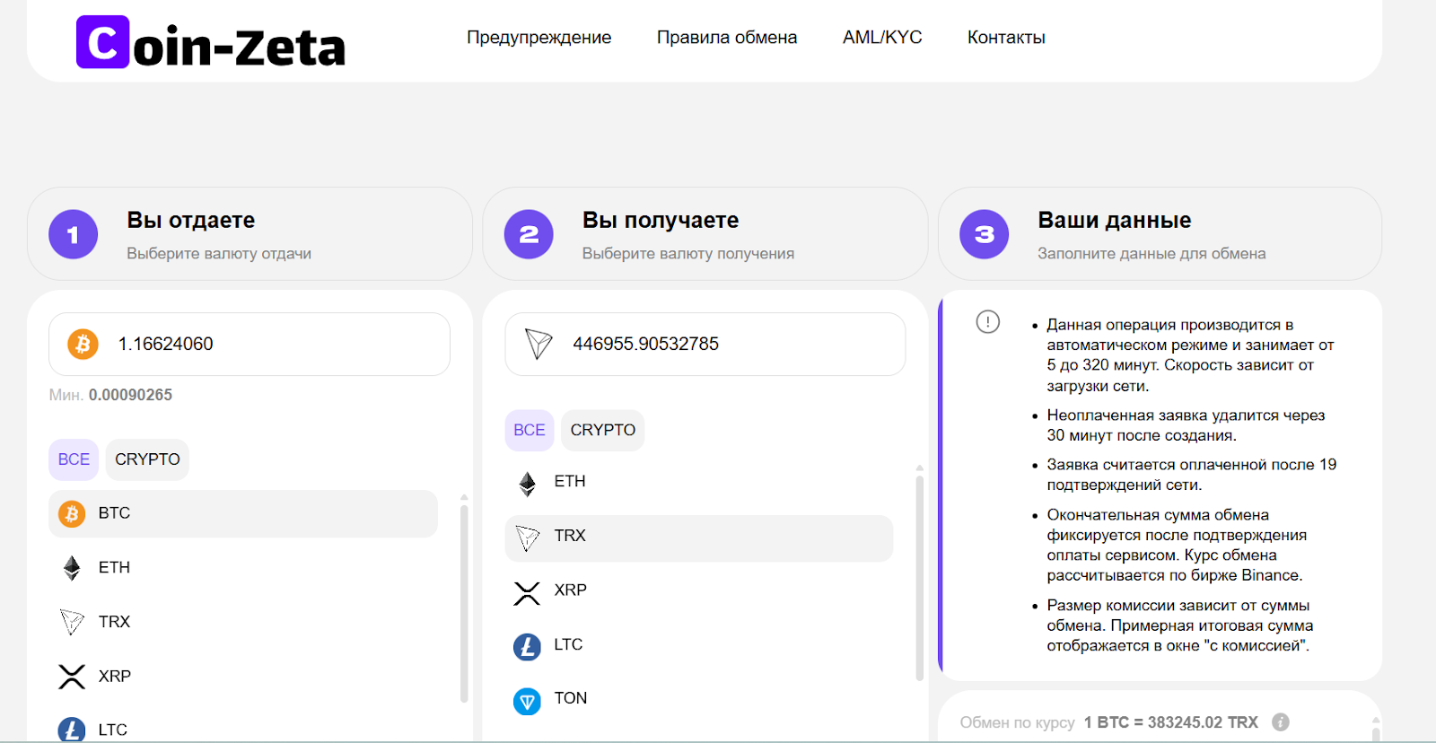Filter receive currencies by CRYPTO
Viewport: 1436px width, 743px height.
(x=602, y=431)
